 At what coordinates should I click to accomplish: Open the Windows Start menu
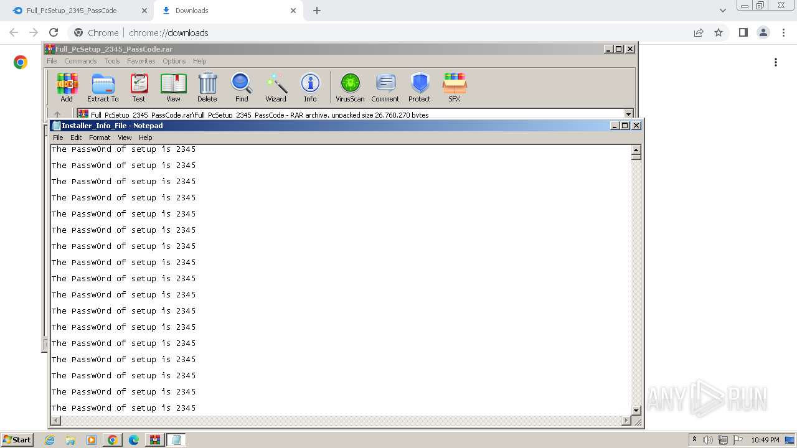17,439
